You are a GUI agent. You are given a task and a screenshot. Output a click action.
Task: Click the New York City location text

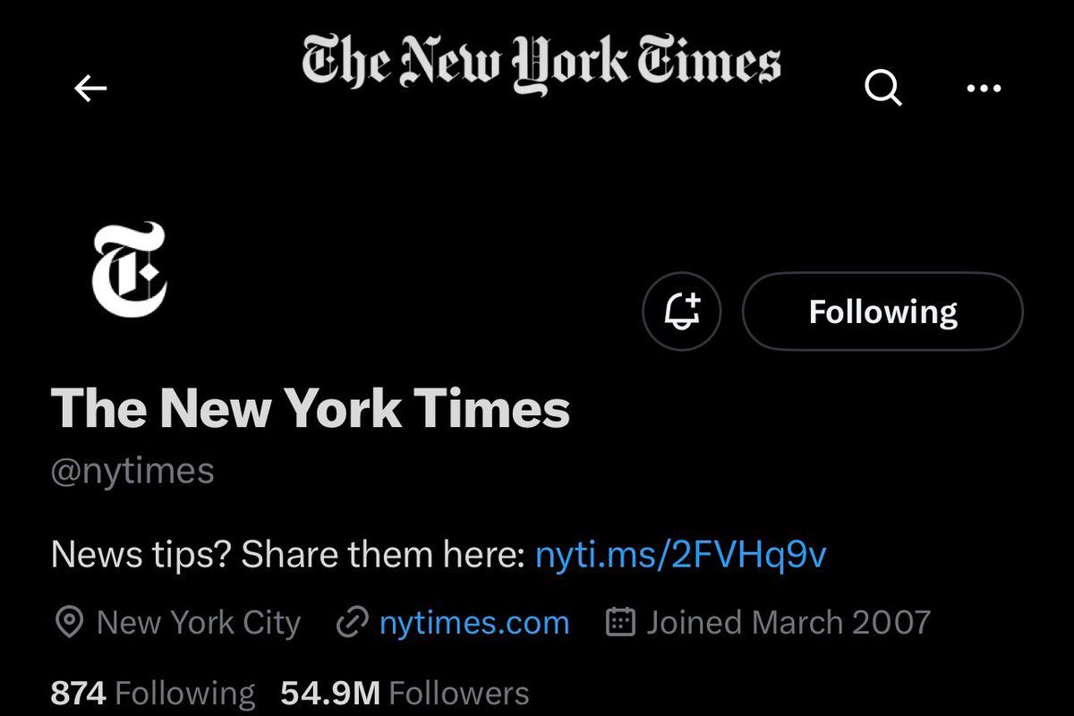click(199, 622)
